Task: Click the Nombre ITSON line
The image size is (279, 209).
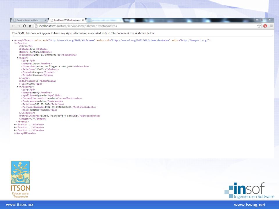Action: point(37,64)
